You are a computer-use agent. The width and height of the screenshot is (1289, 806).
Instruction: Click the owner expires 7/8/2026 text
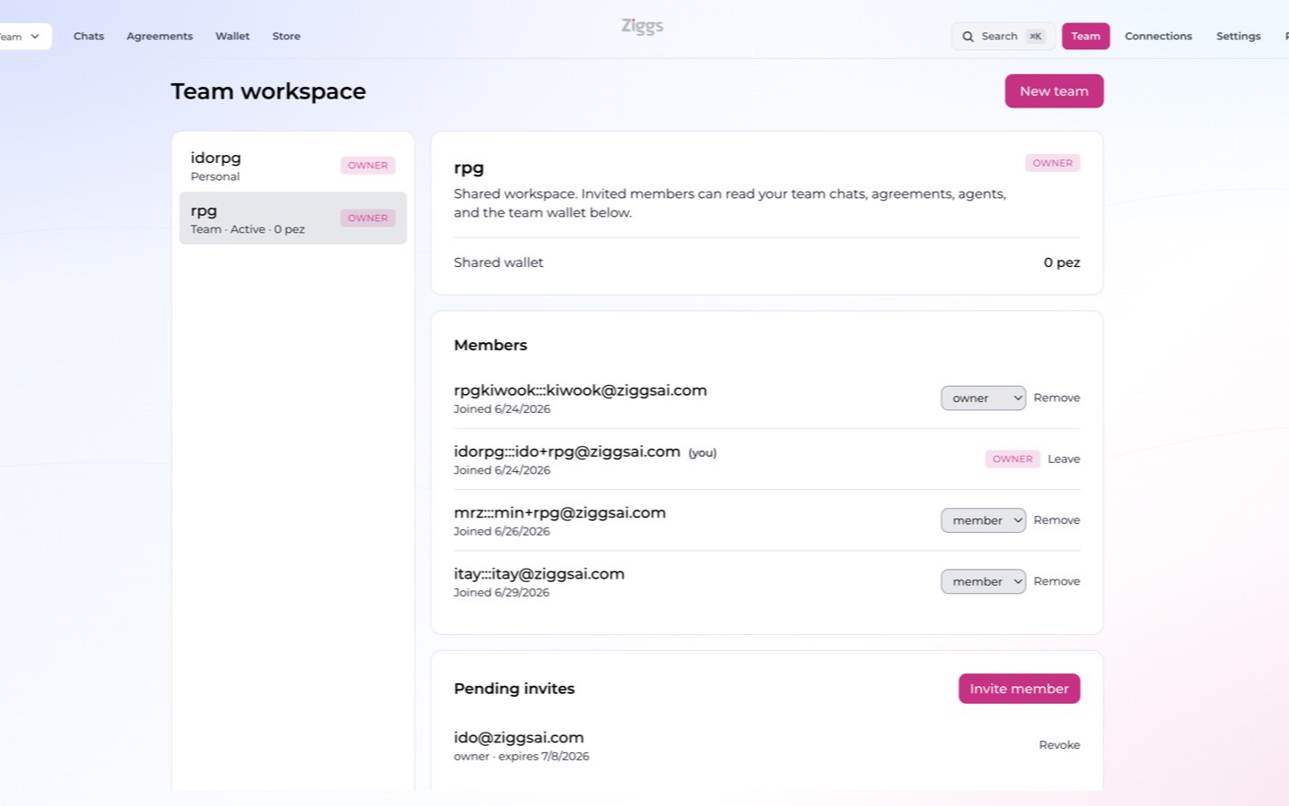pos(521,757)
